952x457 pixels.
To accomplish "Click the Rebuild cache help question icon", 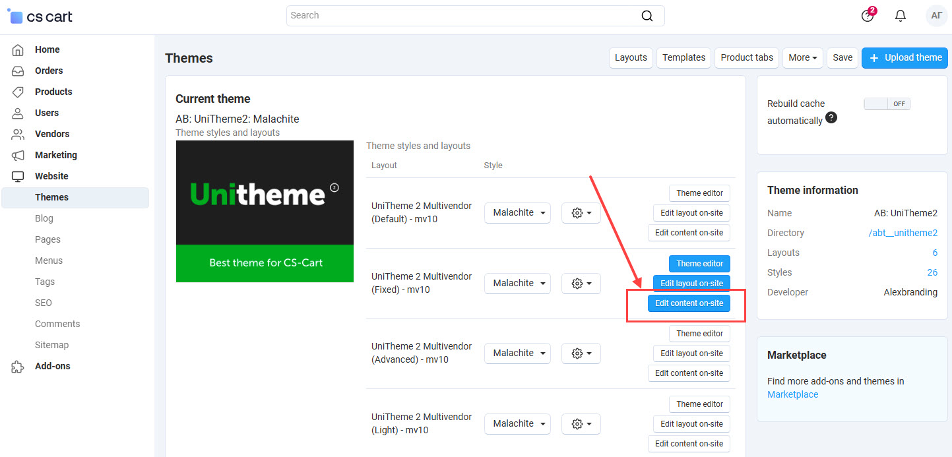I will (831, 117).
